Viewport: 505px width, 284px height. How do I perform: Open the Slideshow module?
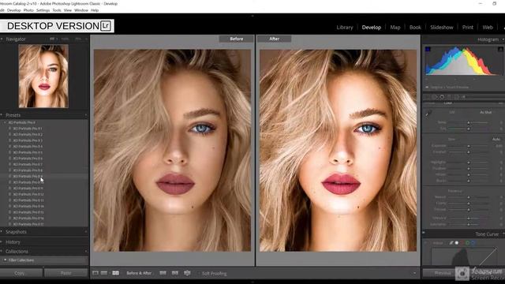point(442,28)
